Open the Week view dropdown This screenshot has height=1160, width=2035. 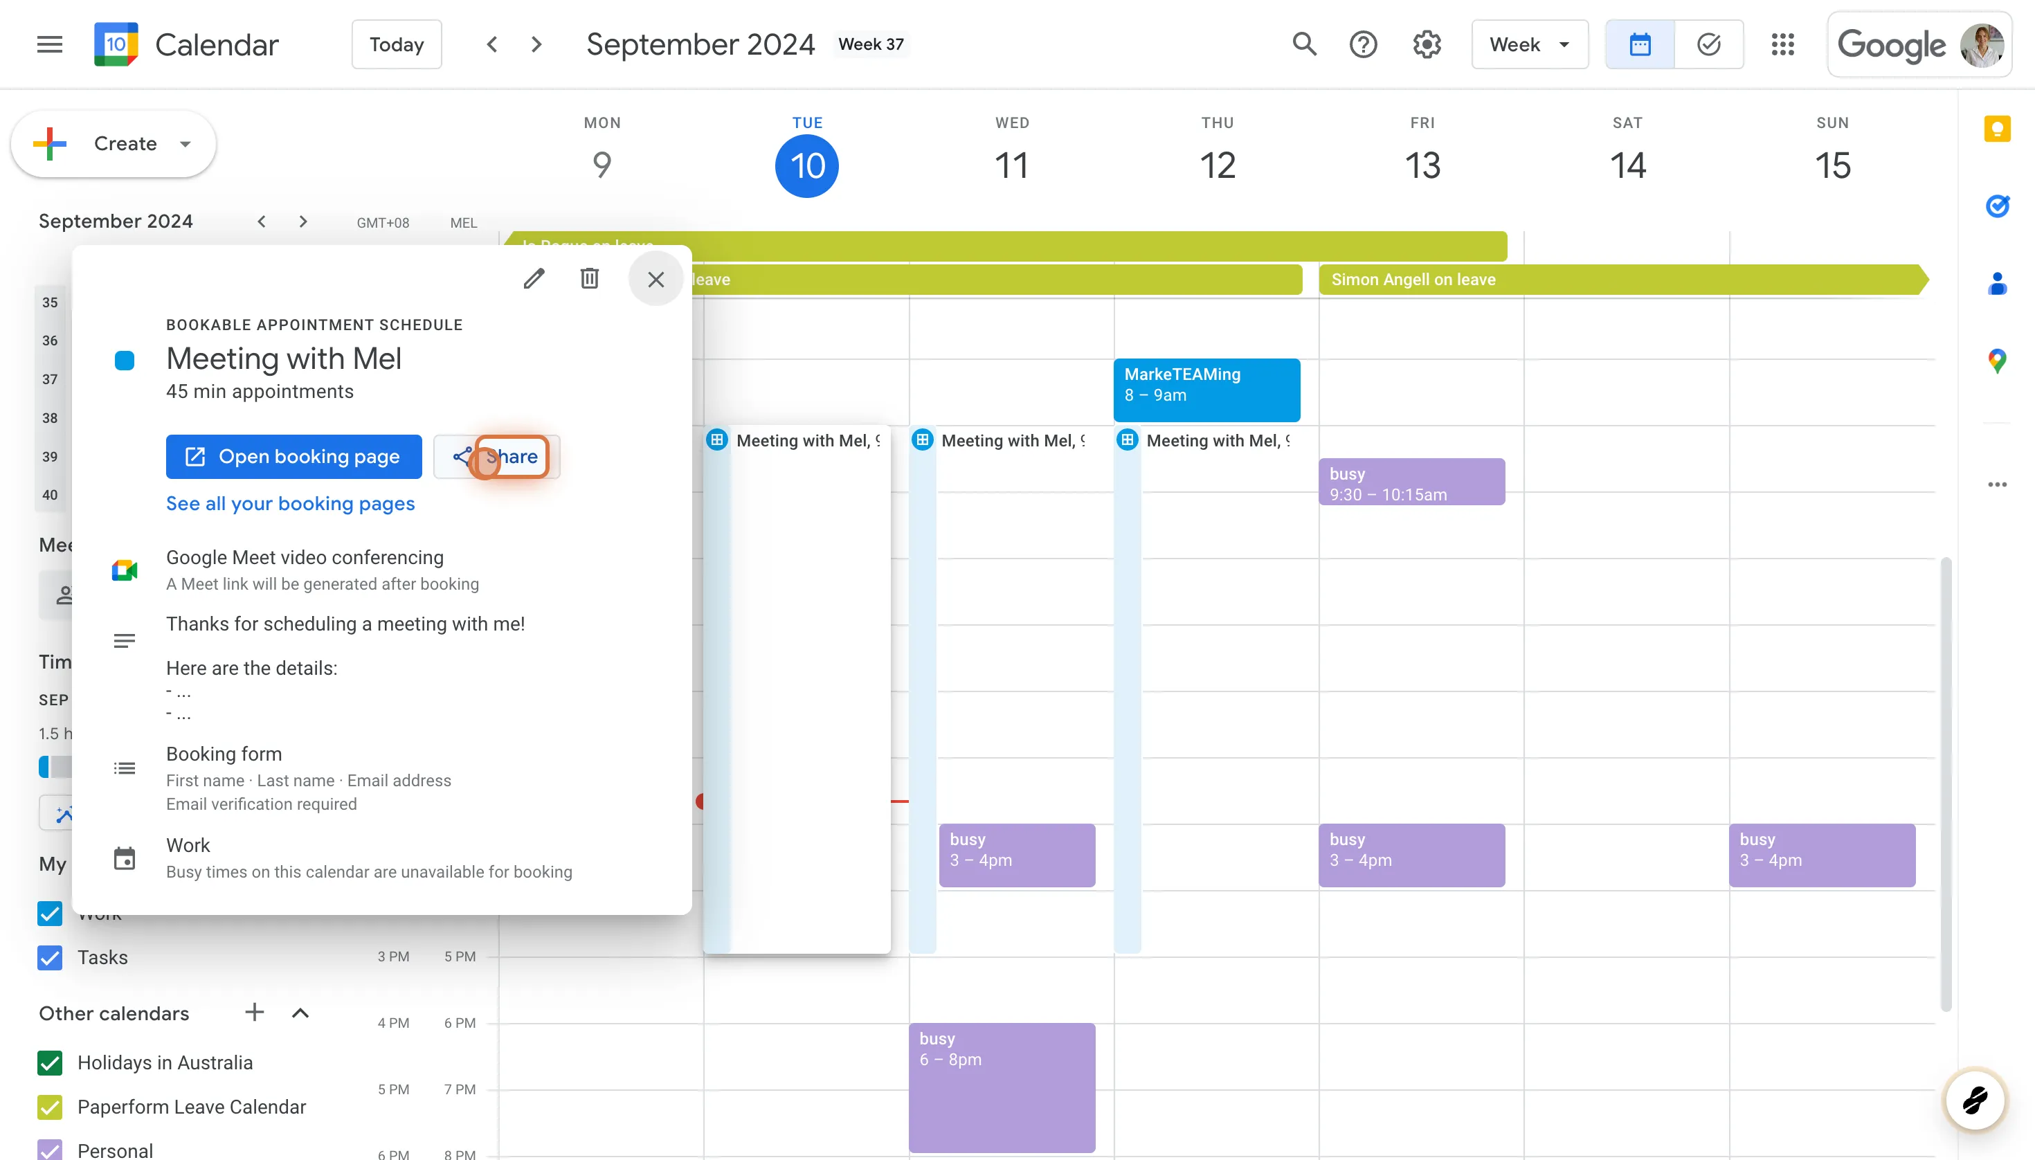point(1530,44)
